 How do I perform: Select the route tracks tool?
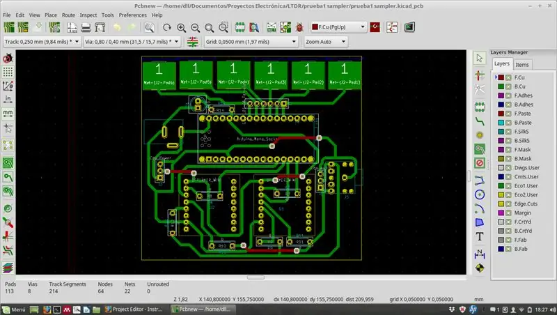(x=480, y=121)
